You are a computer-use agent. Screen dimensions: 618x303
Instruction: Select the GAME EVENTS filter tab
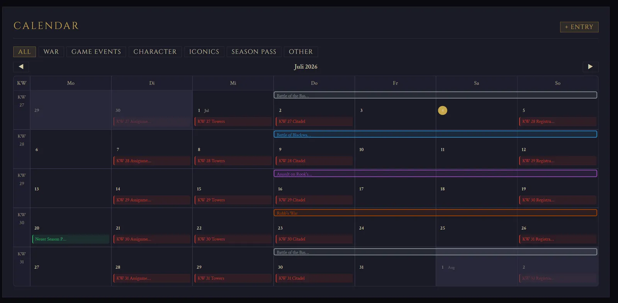point(96,52)
